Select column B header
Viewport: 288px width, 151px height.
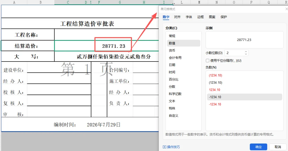41,2
